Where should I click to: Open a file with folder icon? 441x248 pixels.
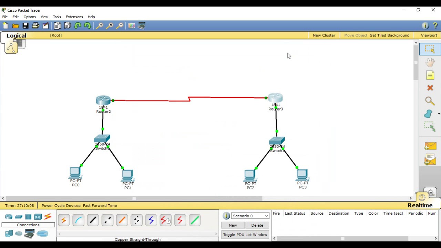[x=16, y=26]
